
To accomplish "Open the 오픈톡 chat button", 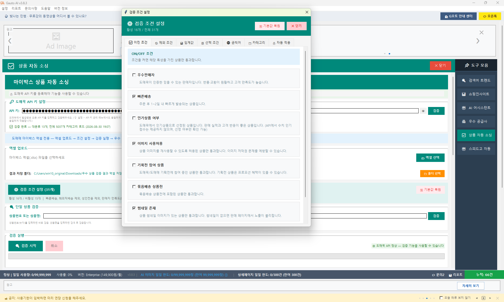I will 490,16.
